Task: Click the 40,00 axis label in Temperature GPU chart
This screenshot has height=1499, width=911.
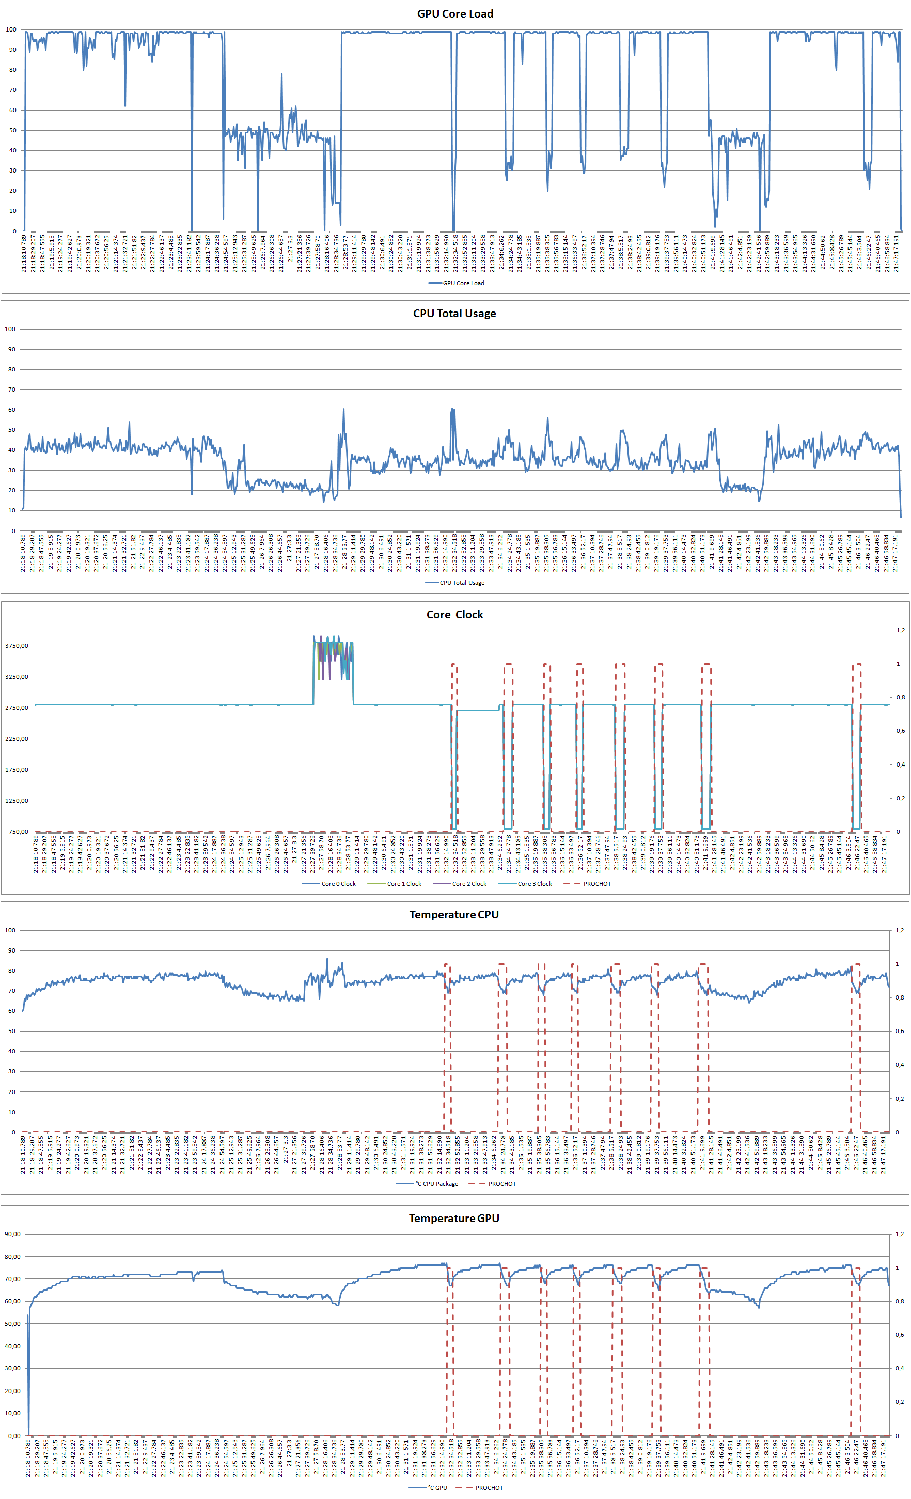Action: [13, 1346]
